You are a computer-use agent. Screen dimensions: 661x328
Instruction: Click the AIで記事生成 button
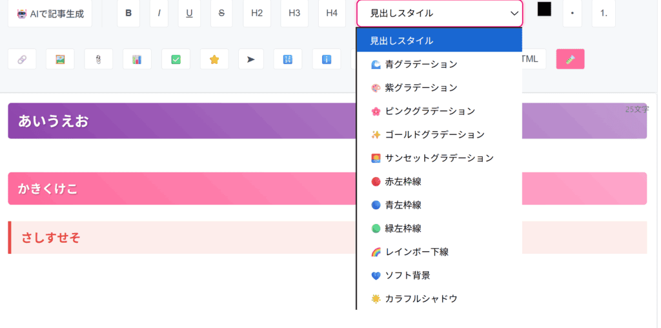(x=50, y=13)
